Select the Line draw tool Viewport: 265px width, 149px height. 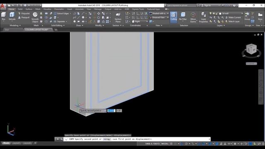point(79,17)
